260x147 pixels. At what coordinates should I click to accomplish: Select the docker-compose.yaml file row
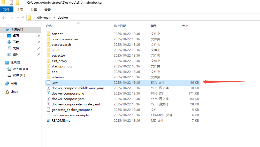(68, 99)
